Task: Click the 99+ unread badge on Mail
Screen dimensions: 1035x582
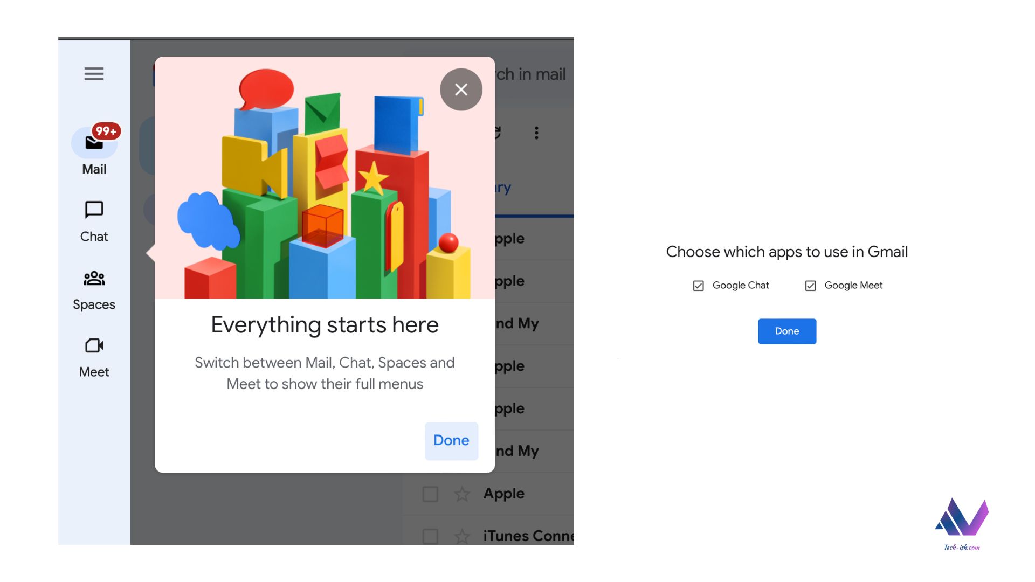Action: [106, 131]
